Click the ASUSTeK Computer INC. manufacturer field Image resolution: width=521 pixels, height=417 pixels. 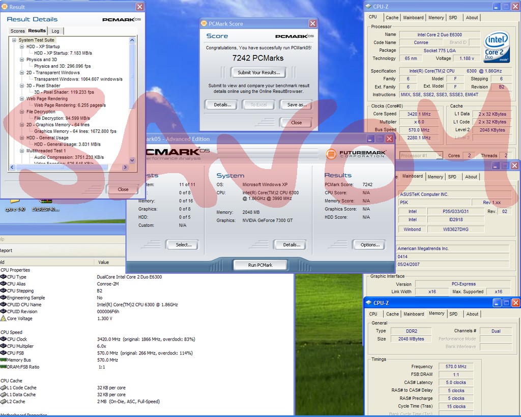pyautogui.click(x=454, y=194)
